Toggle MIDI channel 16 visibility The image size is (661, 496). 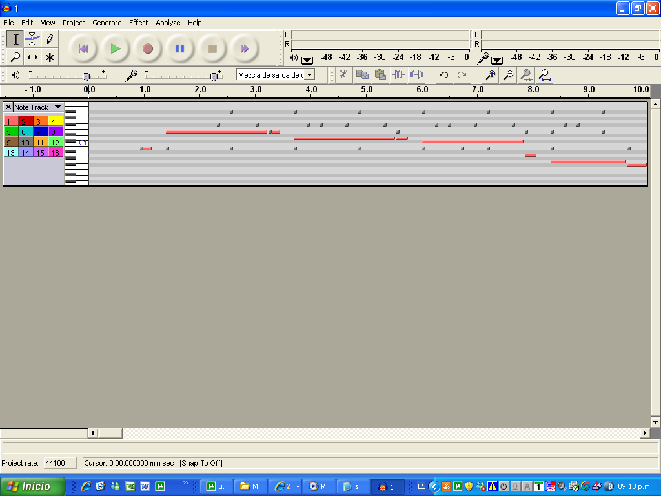56,153
